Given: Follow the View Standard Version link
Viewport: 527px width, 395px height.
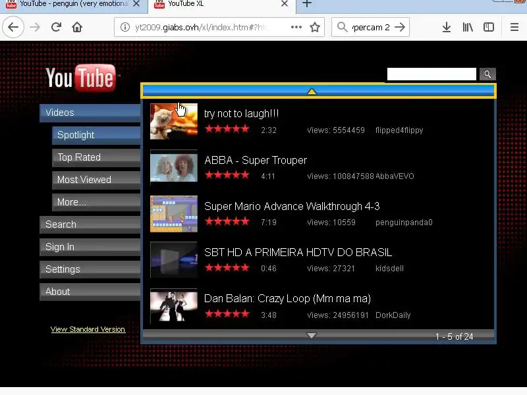Looking at the screenshot, I should coord(88,329).
